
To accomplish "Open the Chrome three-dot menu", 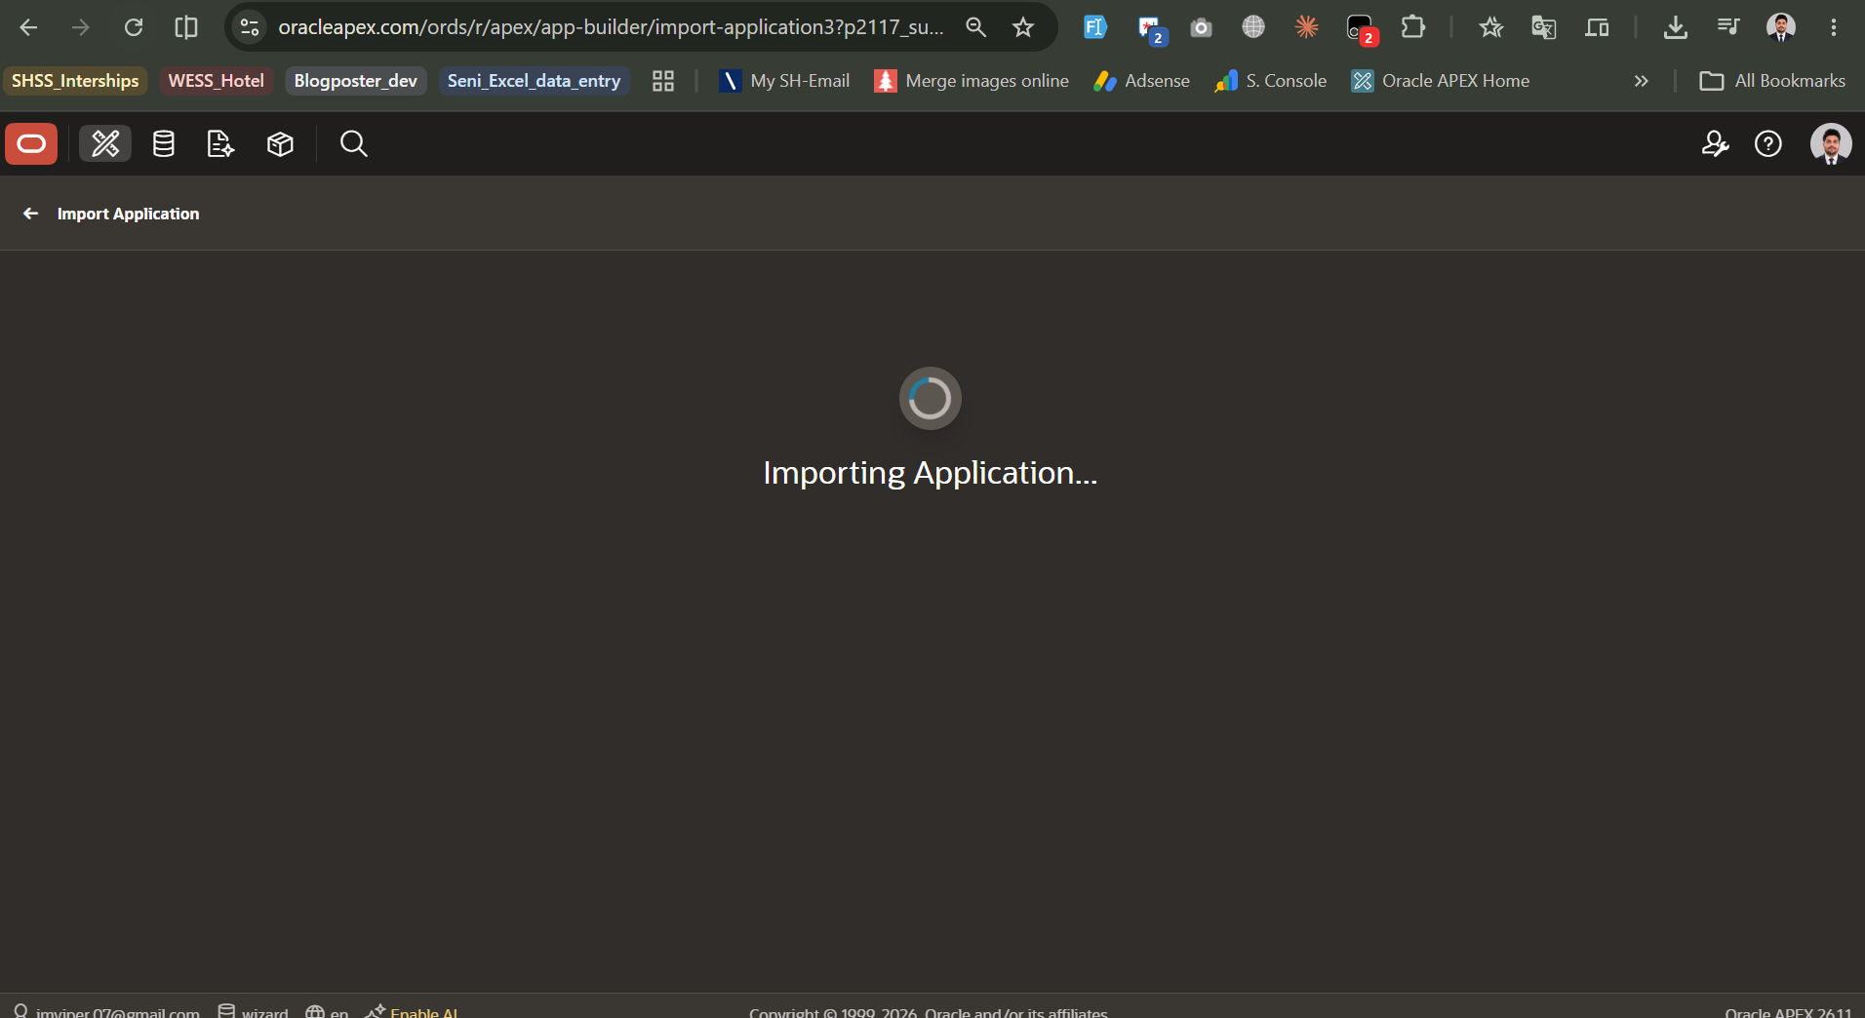I will pyautogui.click(x=1834, y=27).
